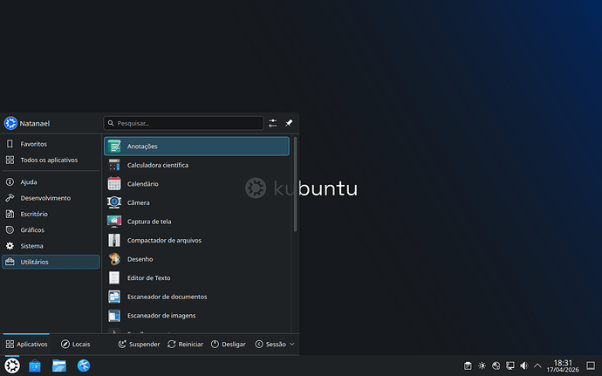Open Discover software store from taskbar

pos(35,366)
